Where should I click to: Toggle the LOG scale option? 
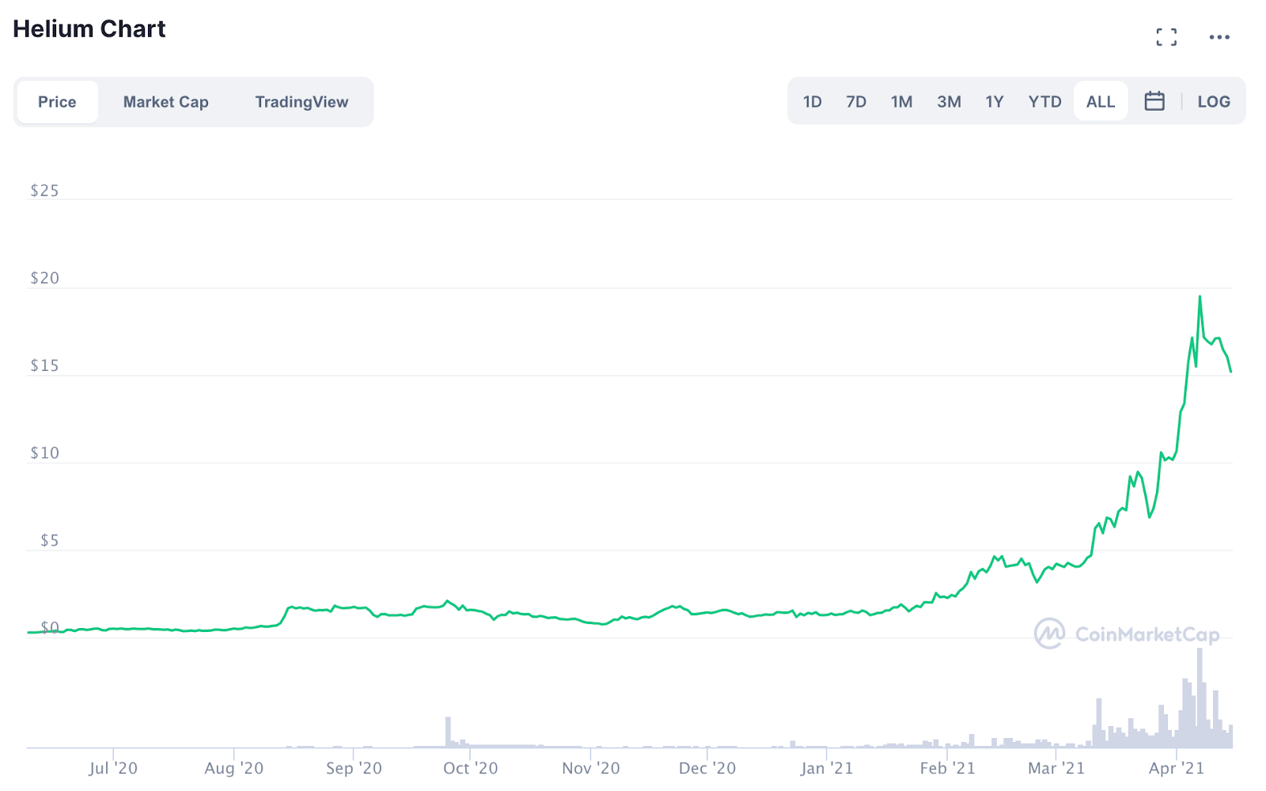click(1214, 102)
